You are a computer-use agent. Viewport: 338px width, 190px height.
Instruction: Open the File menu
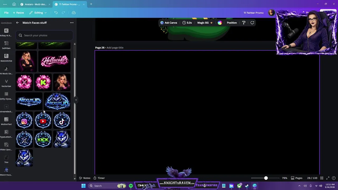tap(6, 13)
